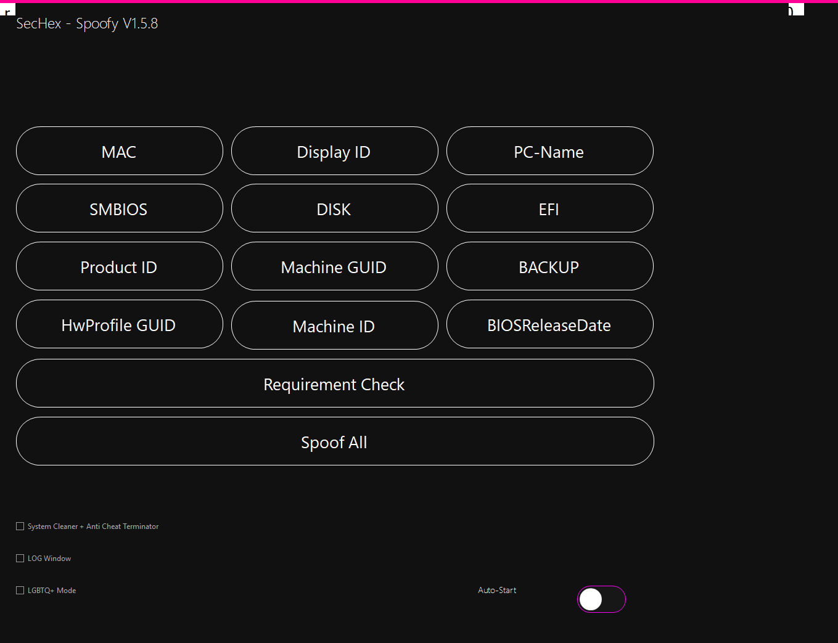
Task: Select the Machine GUID button
Action: coord(334,266)
